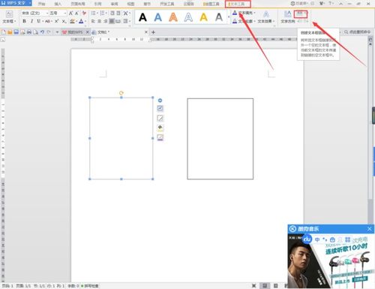Viewport: 375px width, 289px height.
Task: Switch to the Drawing Tools ribbon tab
Action: click(211, 4)
